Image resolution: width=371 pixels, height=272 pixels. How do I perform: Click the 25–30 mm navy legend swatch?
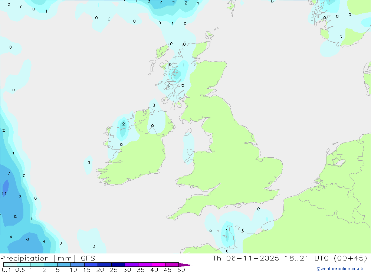point(118,265)
